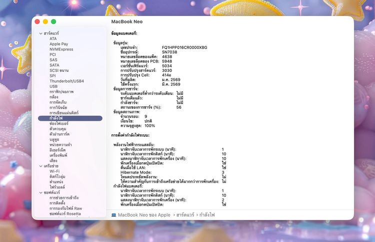Open กราฟิก/จอภาพ entry
The height and width of the screenshot is (242, 375).
61,92
